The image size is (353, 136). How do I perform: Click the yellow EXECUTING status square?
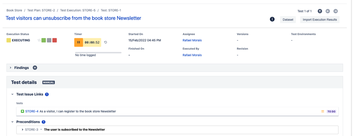8,40
